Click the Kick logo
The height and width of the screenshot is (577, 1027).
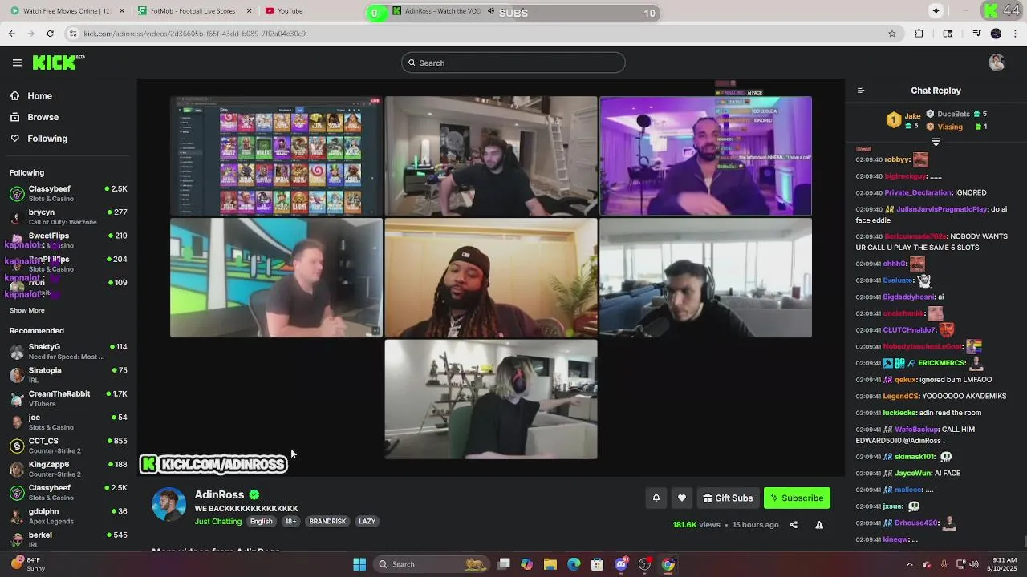coord(58,63)
